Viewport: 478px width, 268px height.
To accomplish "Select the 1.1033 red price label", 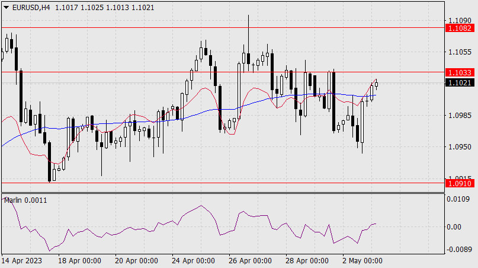I will (460, 72).
